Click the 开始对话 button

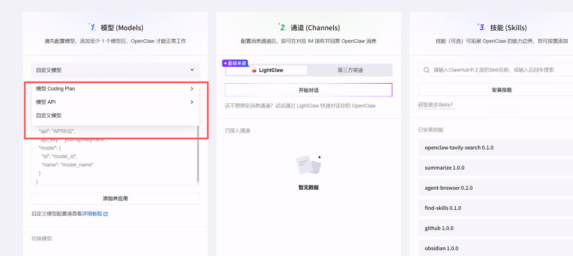[308, 90]
